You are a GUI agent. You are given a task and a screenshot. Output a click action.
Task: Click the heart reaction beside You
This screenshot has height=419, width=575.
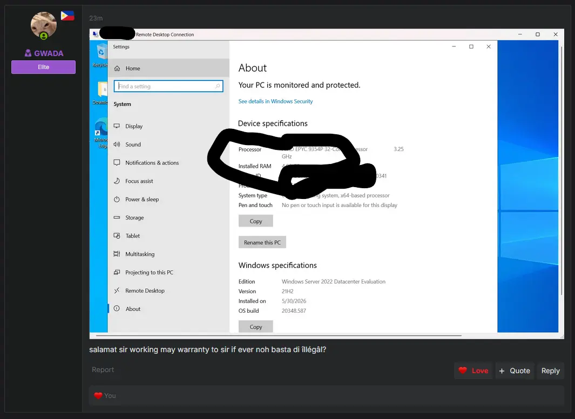(x=98, y=396)
